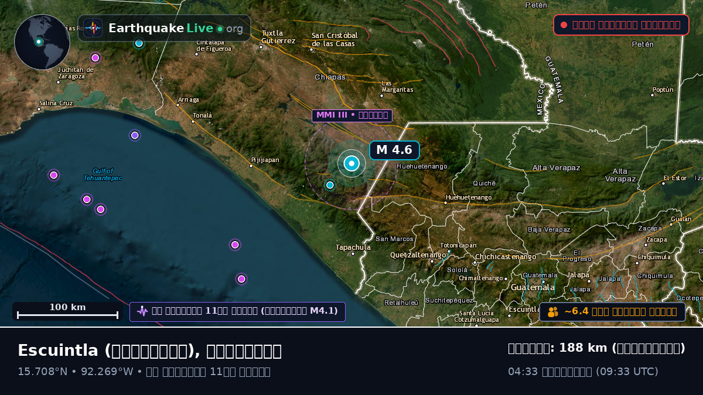This screenshot has width=703, height=395.
Task: Click the Gualán town label
Action: tap(681, 219)
